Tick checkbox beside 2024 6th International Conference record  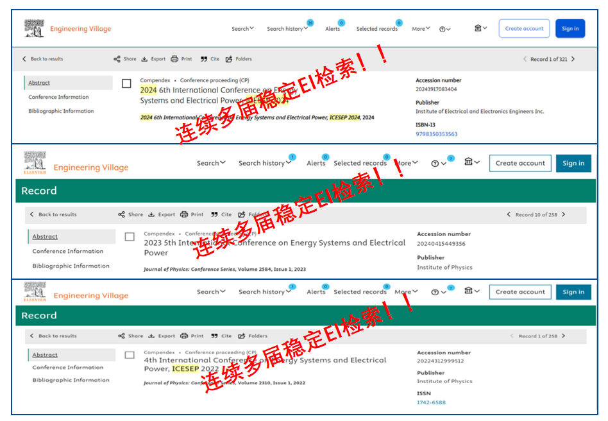tap(126, 83)
